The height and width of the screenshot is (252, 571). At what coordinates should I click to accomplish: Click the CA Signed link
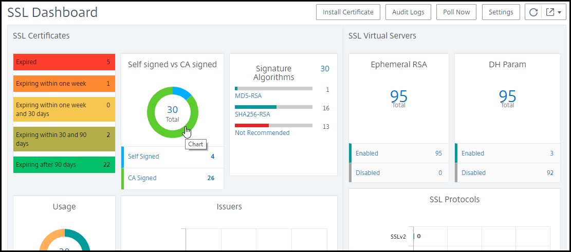142,178
